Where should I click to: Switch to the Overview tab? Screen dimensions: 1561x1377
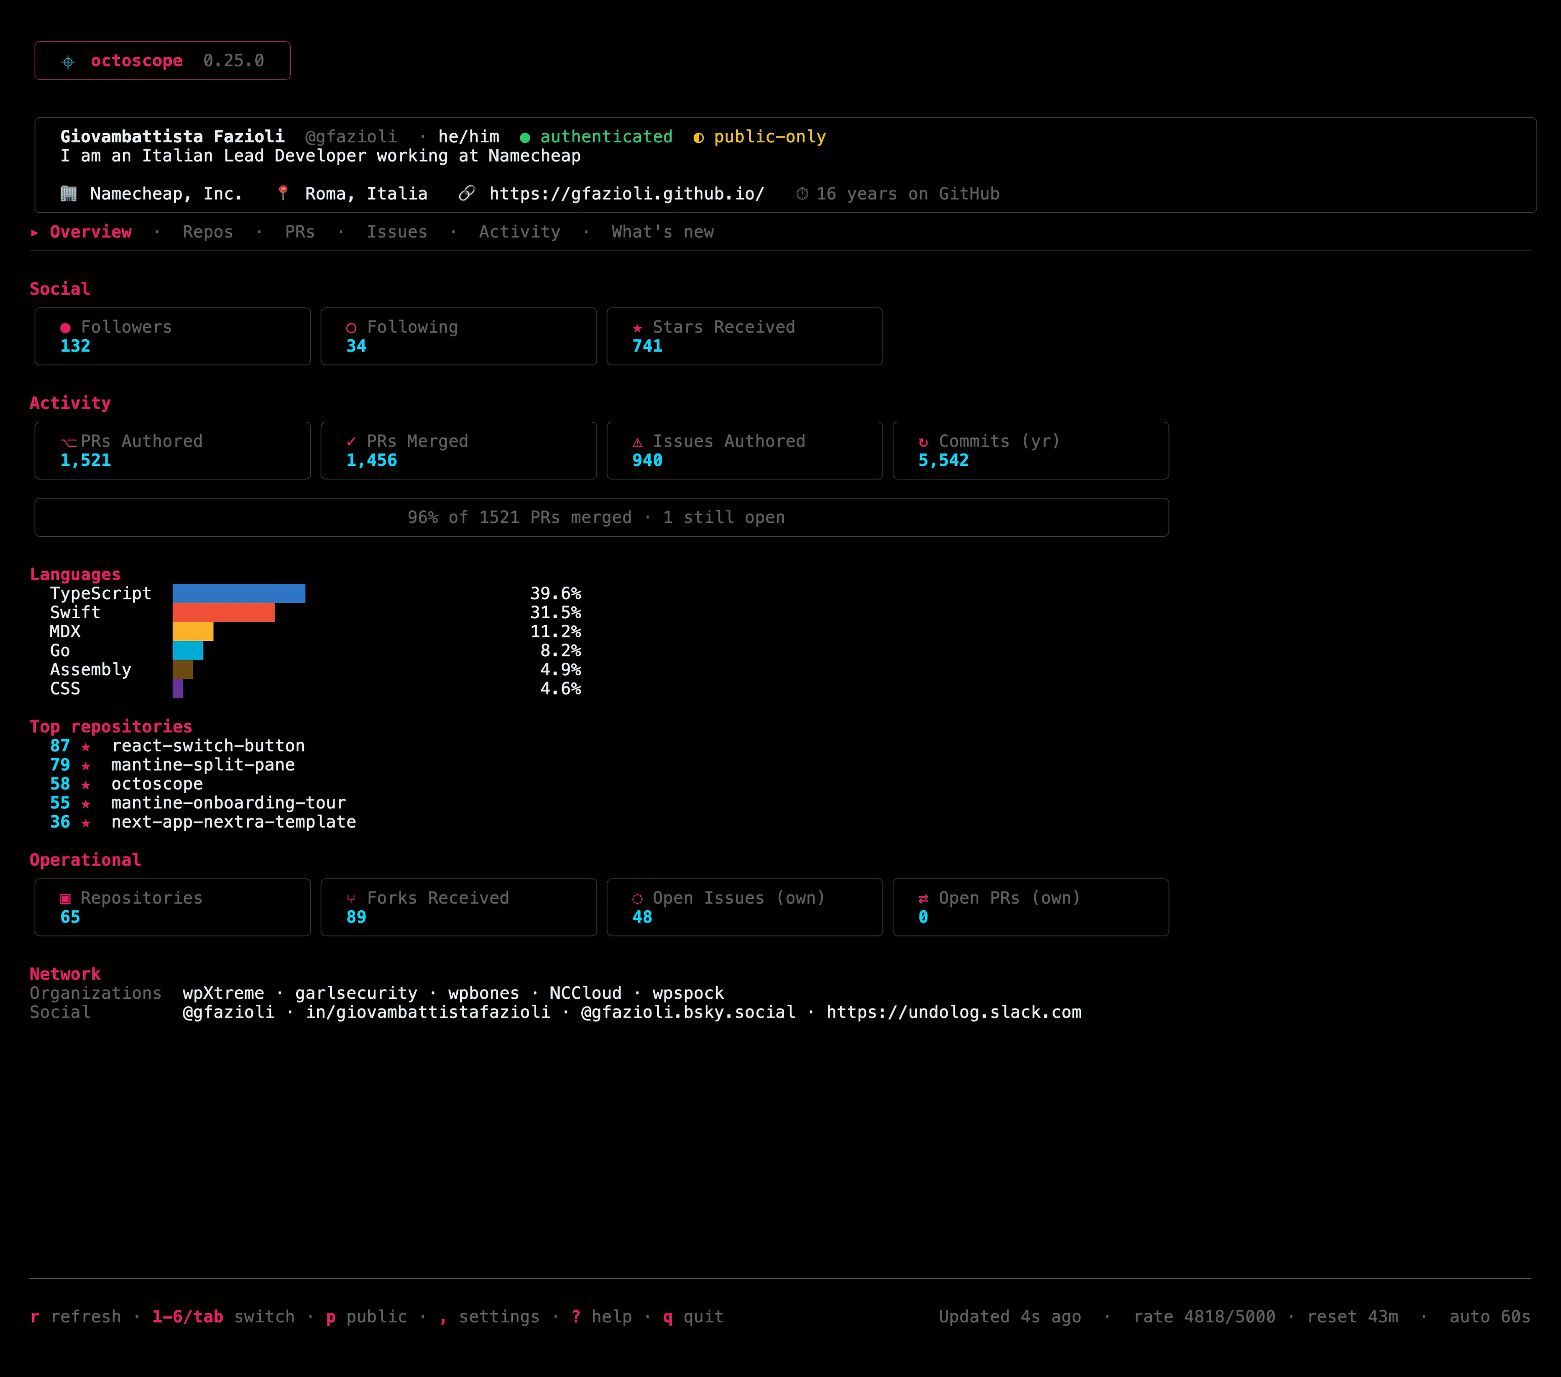[91, 232]
